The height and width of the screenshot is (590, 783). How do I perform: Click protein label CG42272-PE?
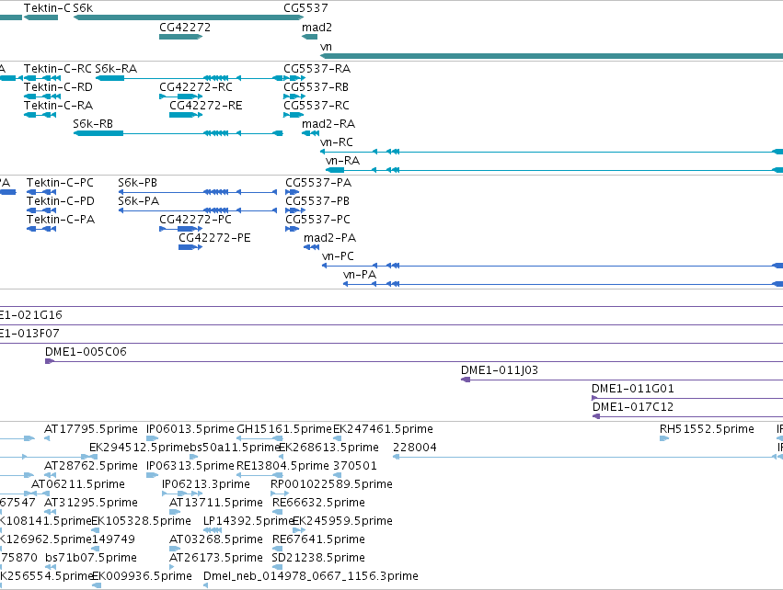click(214, 238)
